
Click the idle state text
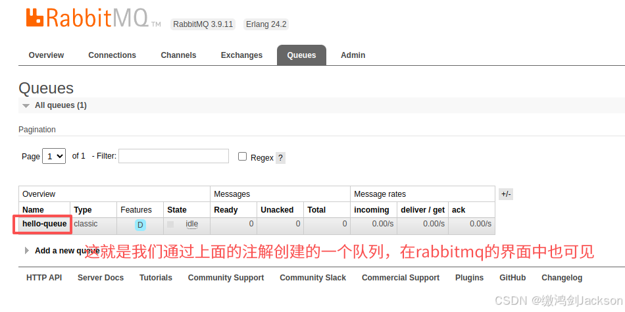coord(191,224)
